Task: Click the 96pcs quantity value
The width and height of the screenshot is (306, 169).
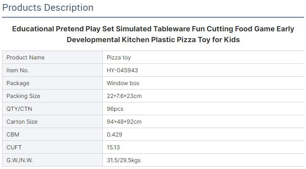Action: coord(115,109)
